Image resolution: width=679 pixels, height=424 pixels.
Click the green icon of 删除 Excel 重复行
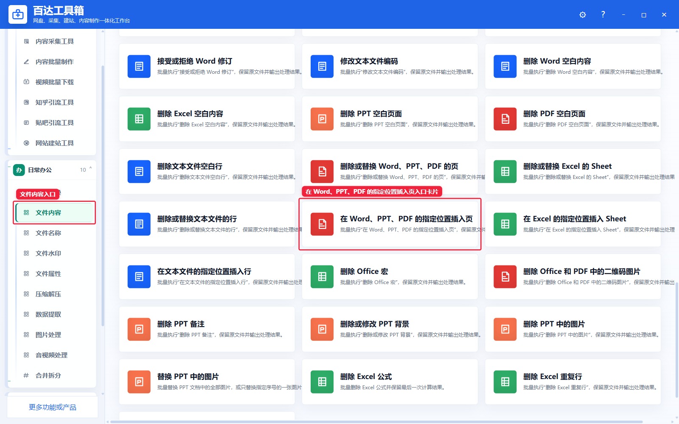coord(505,382)
